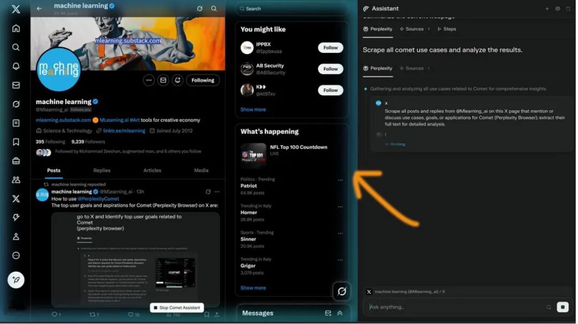Show more under What's happening
The image size is (578, 324).
click(253, 288)
